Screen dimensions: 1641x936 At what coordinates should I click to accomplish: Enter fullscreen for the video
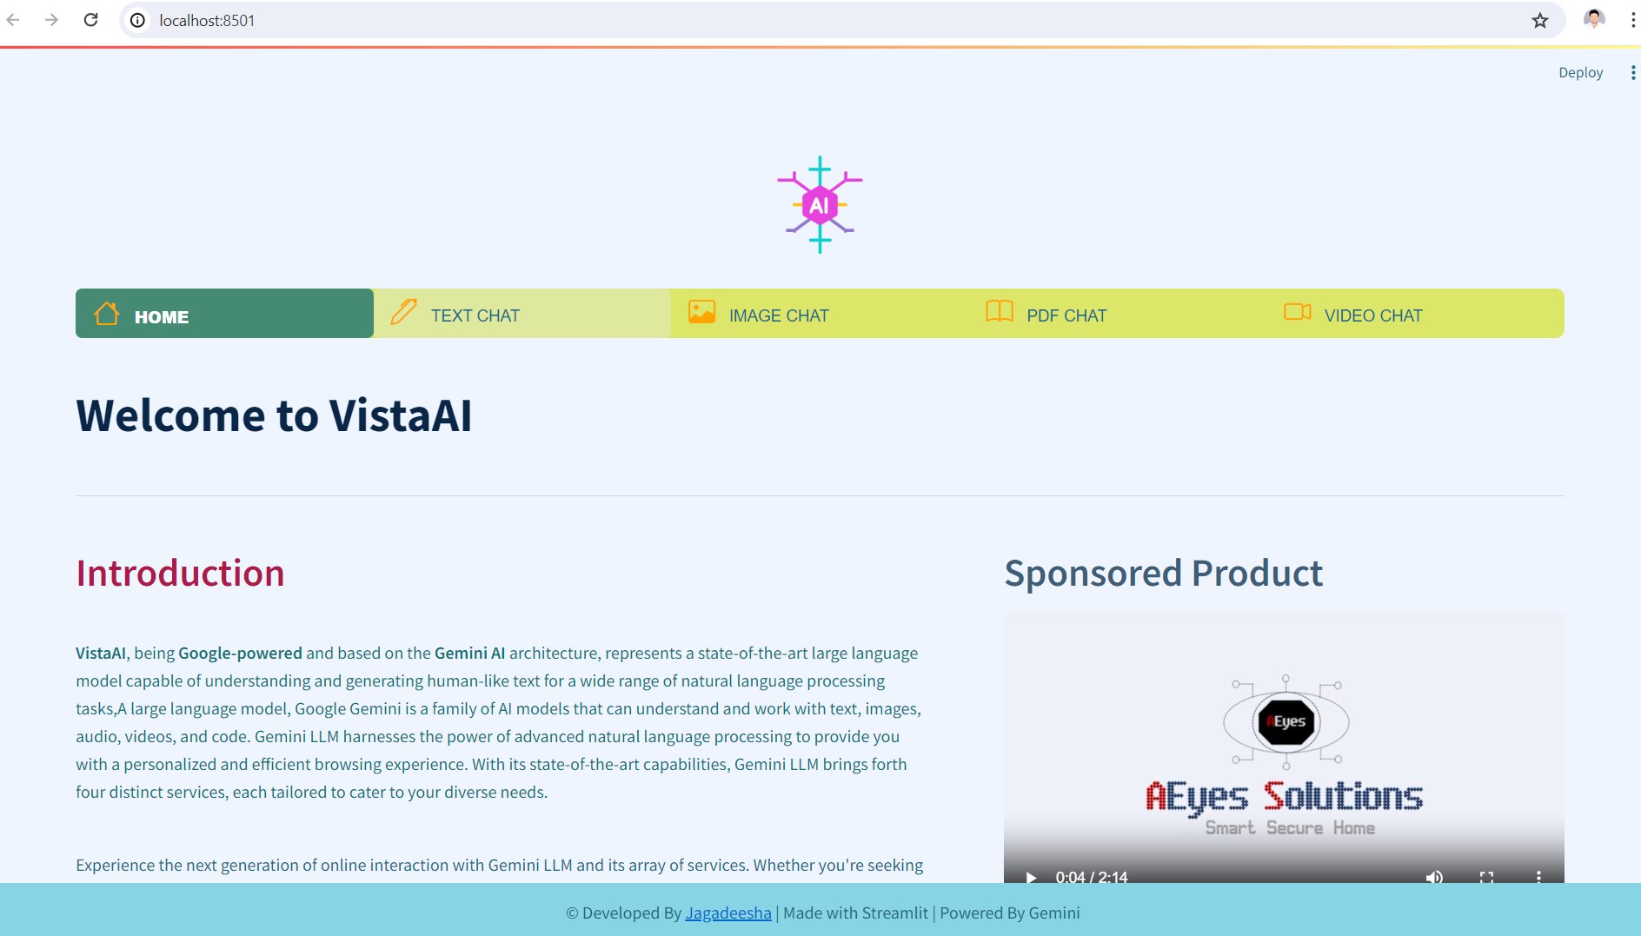[1486, 877]
